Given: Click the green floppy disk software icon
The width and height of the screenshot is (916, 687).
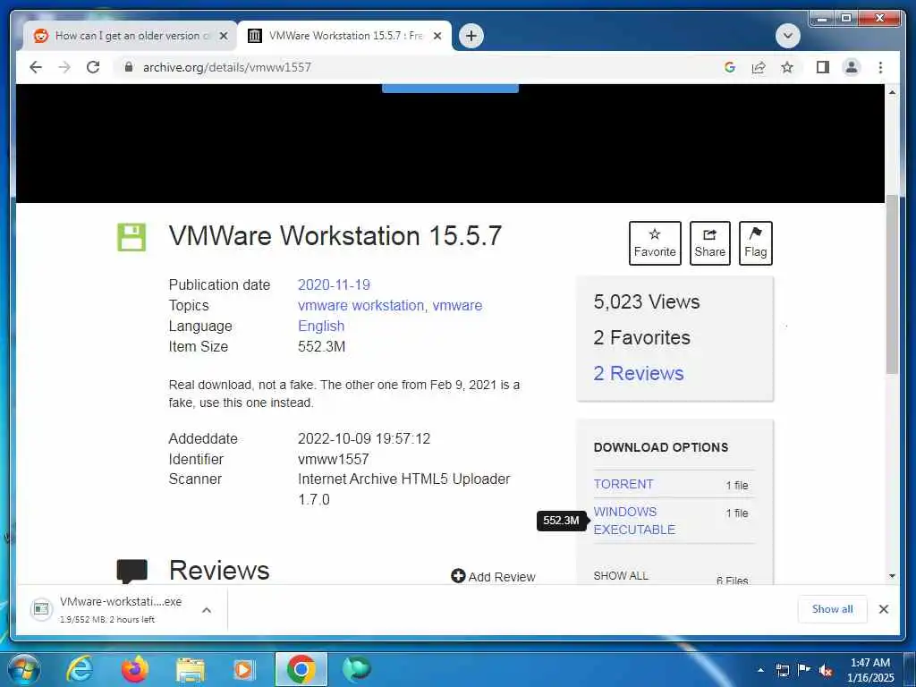Looking at the screenshot, I should pos(131,237).
